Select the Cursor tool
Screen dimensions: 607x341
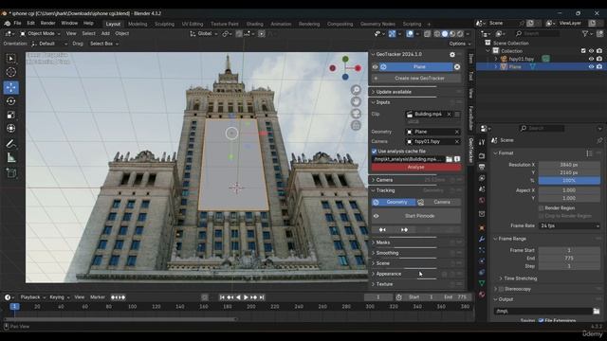tap(10, 72)
